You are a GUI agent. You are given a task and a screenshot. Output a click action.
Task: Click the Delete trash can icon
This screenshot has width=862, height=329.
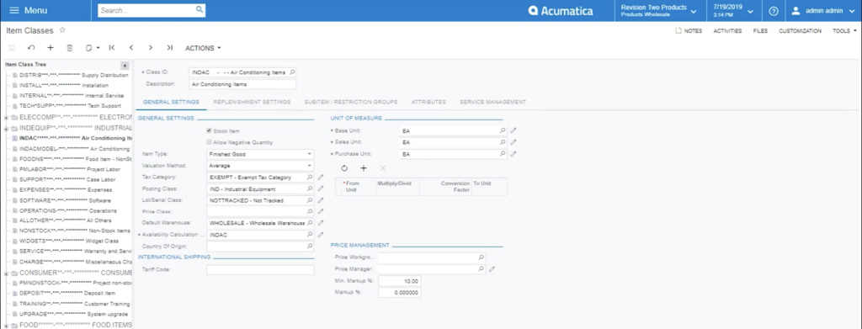pos(70,48)
